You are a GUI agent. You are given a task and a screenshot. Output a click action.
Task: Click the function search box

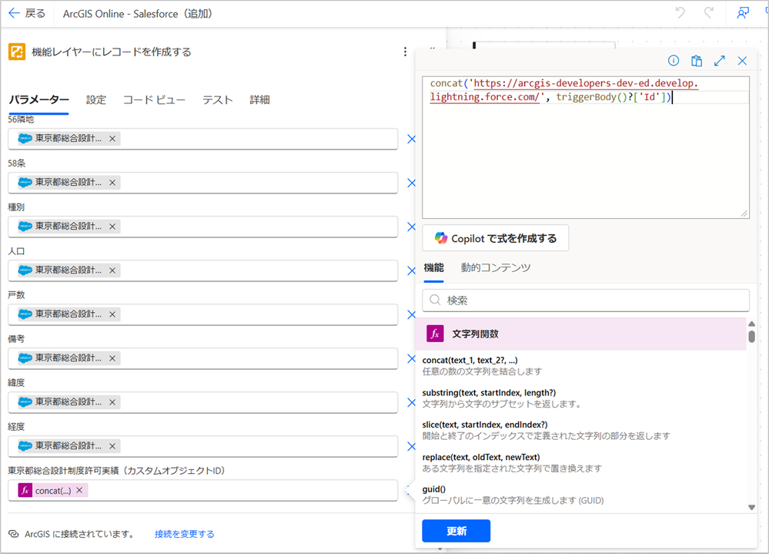(x=585, y=301)
